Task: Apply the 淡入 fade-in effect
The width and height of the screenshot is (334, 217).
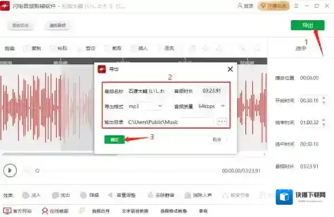Action: (x=31, y=195)
